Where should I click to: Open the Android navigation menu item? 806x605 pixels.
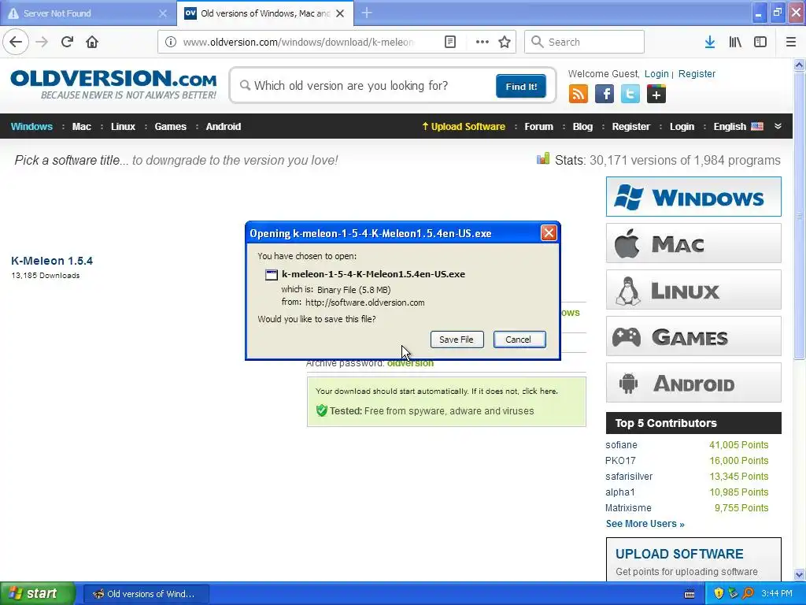coord(223,127)
